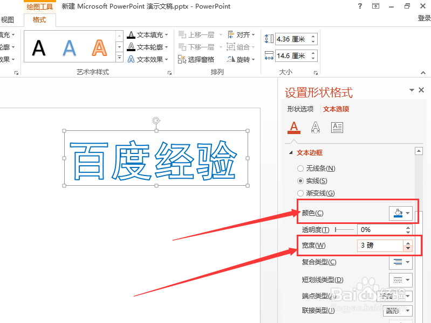431x323 pixels.
Task: Click the 绘图工具 contextual tab header
Action: (40, 6)
